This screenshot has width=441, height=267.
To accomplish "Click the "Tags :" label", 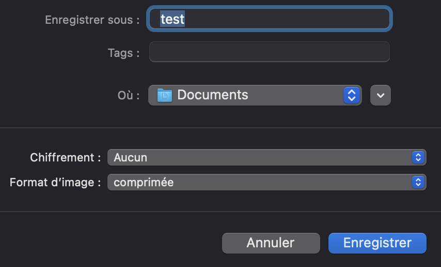I will click(124, 53).
